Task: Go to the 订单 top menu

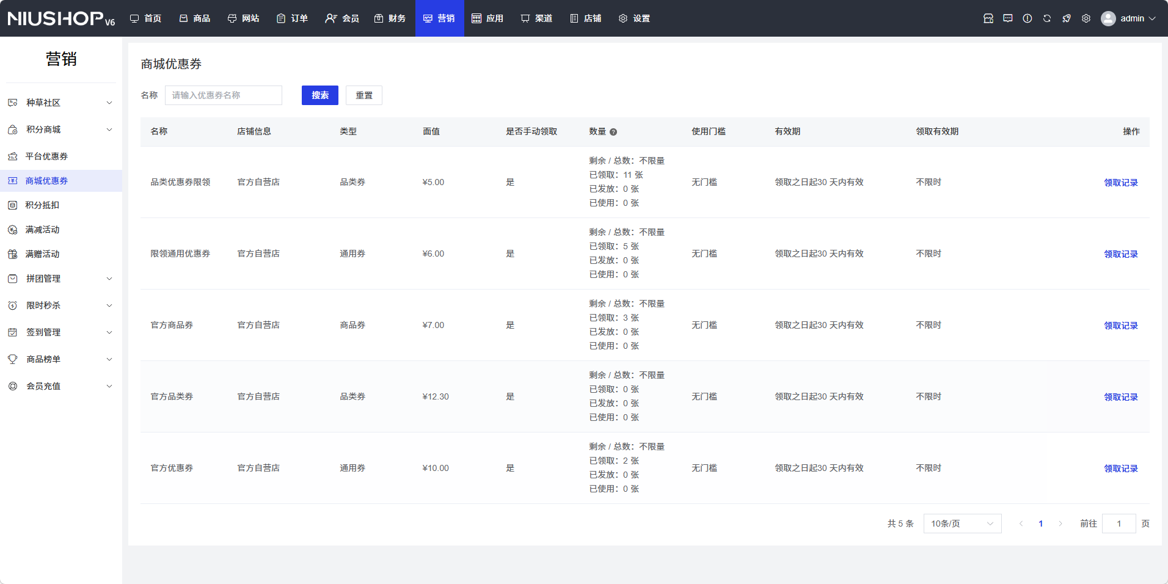Action: [293, 18]
